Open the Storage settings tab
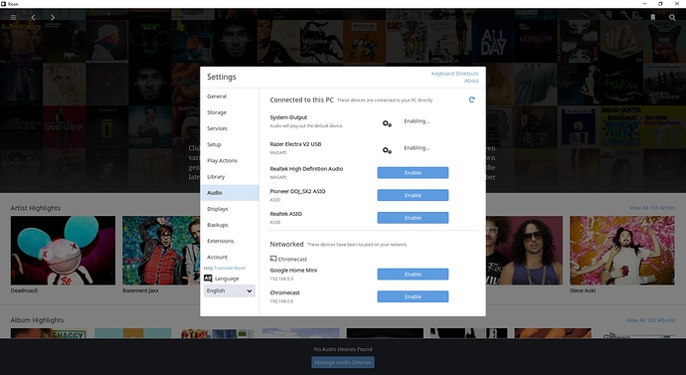Image resolution: width=686 pixels, height=375 pixels. (230, 112)
